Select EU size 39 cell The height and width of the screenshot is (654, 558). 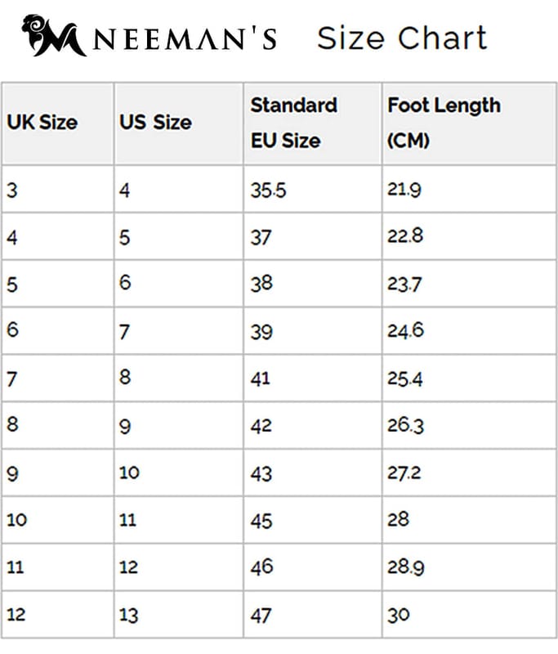261,332
